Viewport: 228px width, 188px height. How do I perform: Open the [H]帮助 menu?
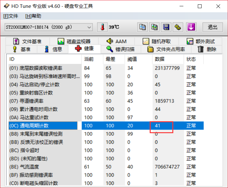(33, 16)
